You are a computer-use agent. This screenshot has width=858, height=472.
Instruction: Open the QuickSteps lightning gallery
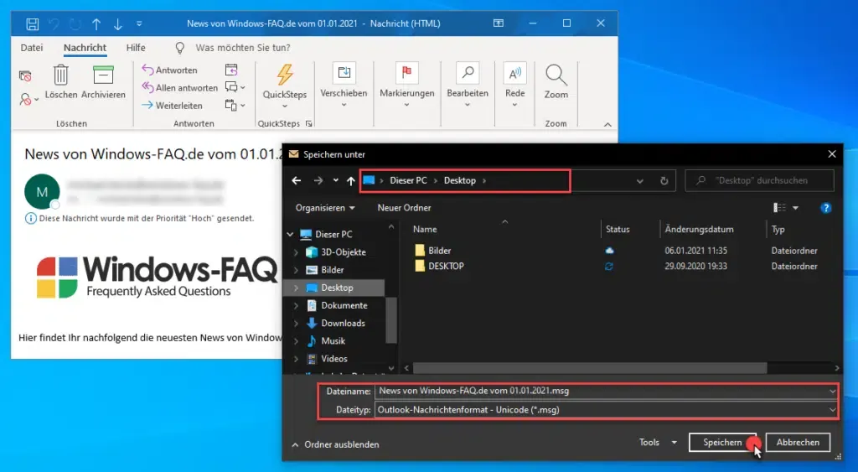(285, 86)
